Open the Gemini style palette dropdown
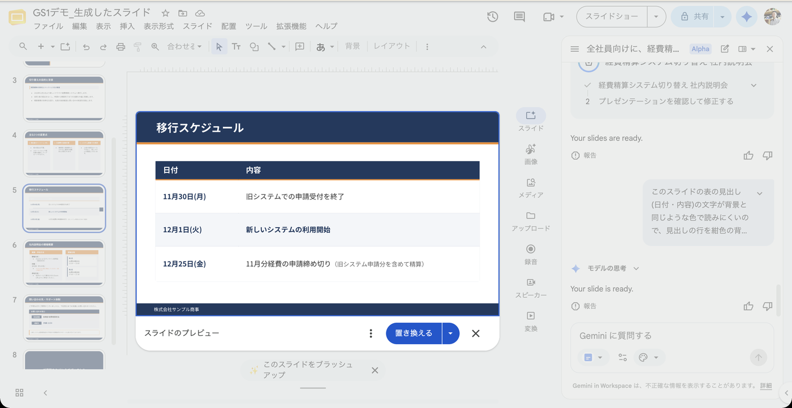 click(x=649, y=357)
